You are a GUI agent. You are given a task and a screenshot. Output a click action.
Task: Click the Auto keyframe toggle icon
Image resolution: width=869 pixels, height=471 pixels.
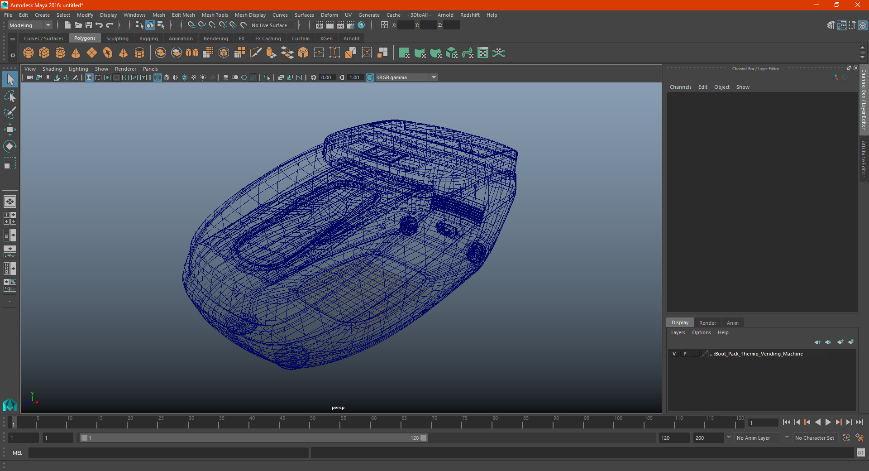[x=846, y=438]
